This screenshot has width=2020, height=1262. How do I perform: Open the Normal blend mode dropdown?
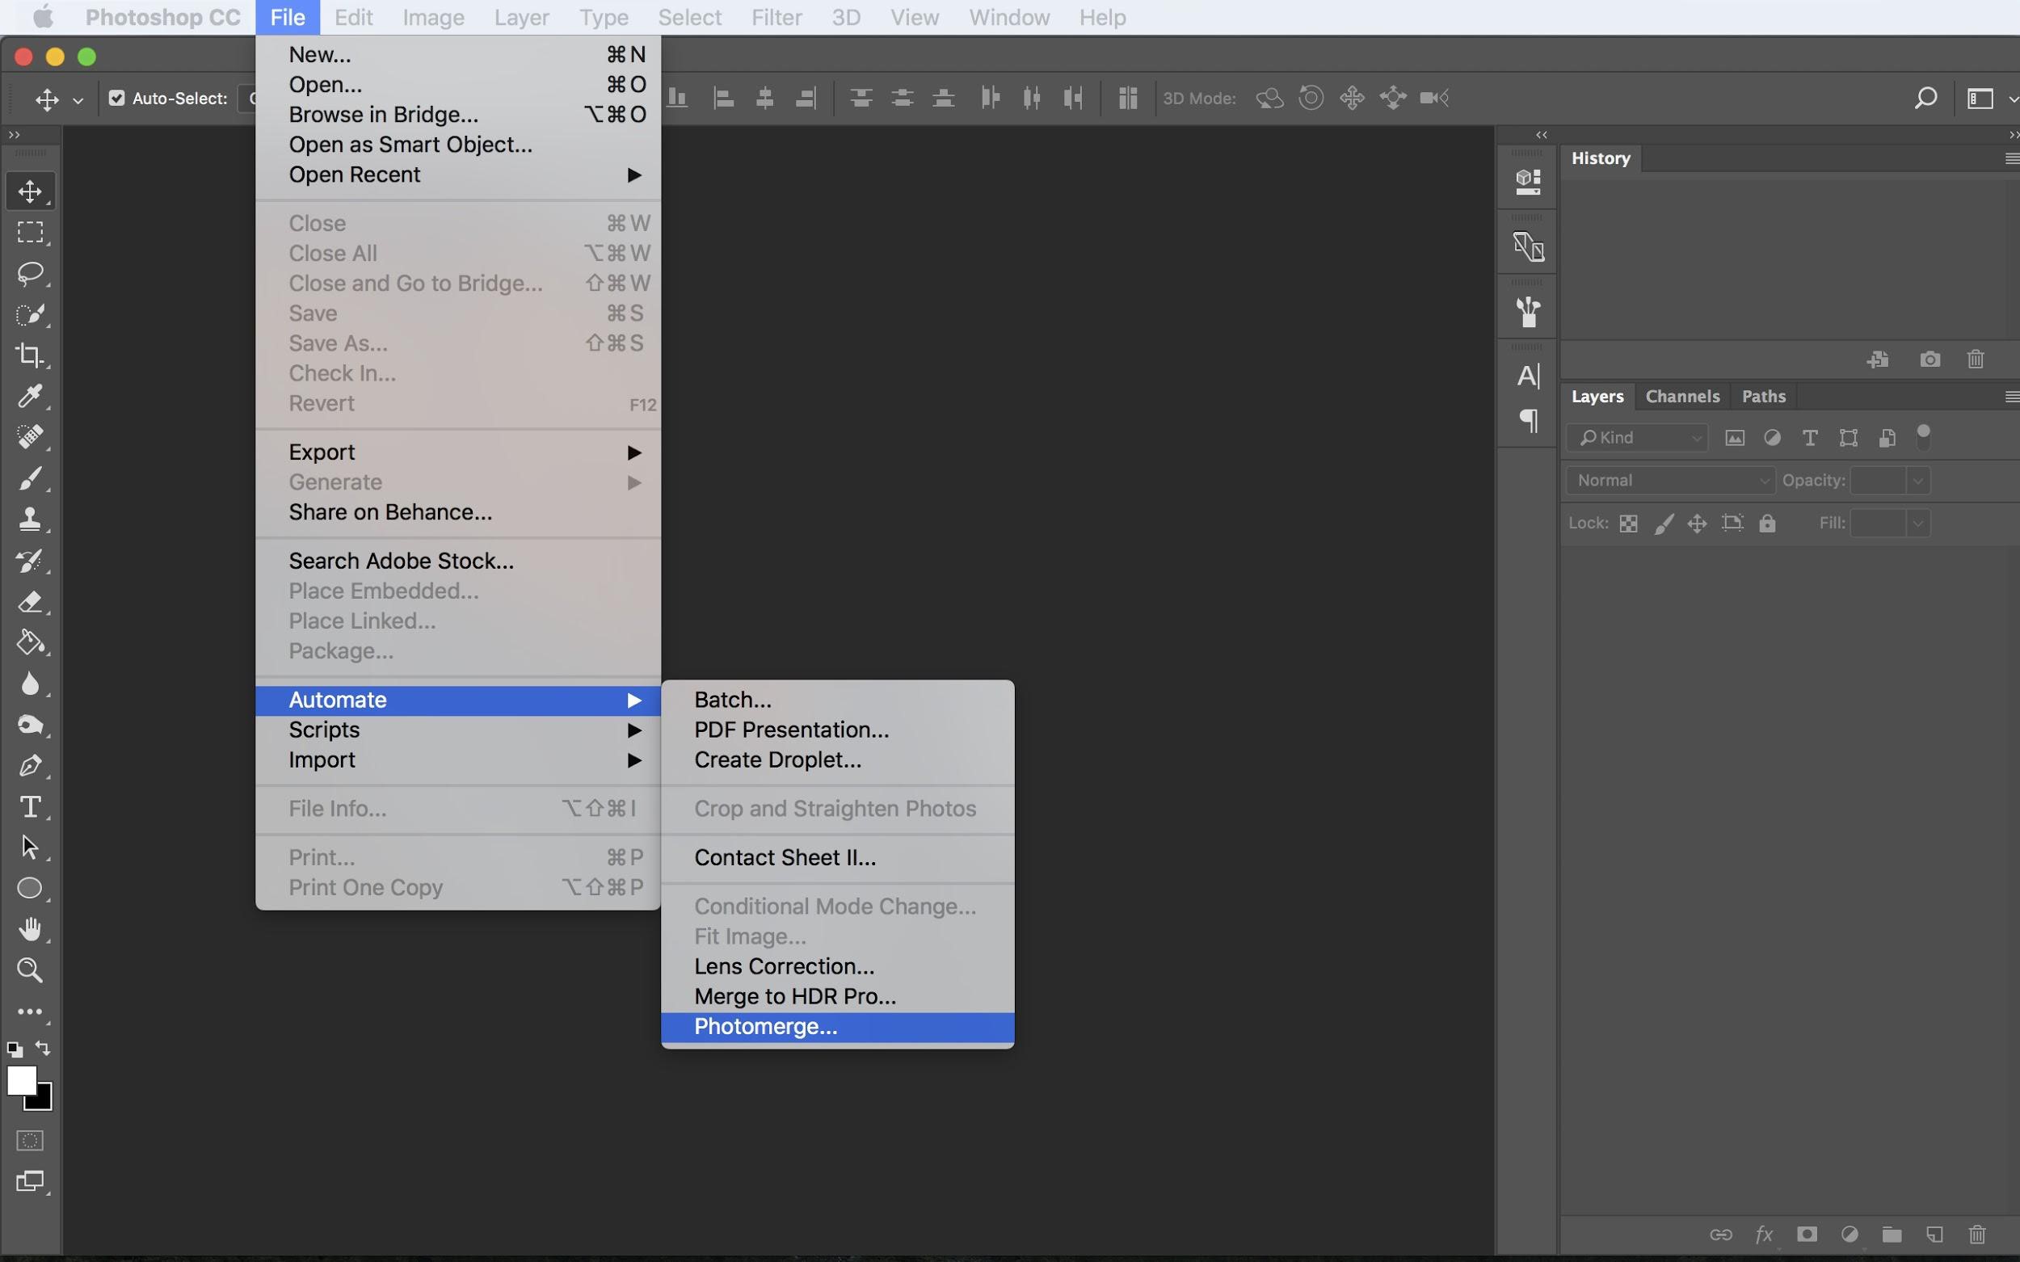point(1670,481)
